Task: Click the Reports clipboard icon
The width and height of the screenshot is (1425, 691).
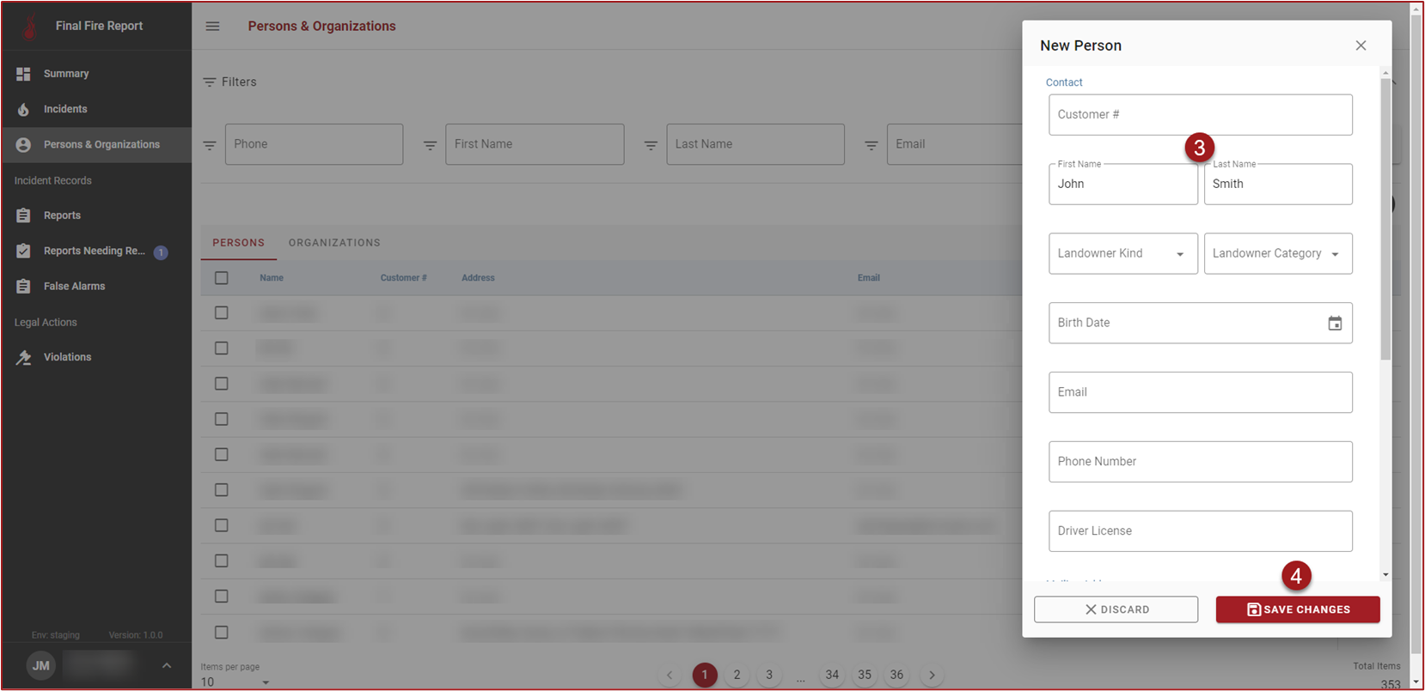Action: click(x=23, y=215)
